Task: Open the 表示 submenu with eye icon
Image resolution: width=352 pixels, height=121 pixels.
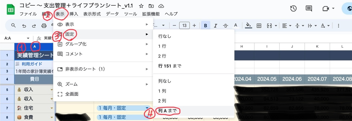Action: coord(103,24)
